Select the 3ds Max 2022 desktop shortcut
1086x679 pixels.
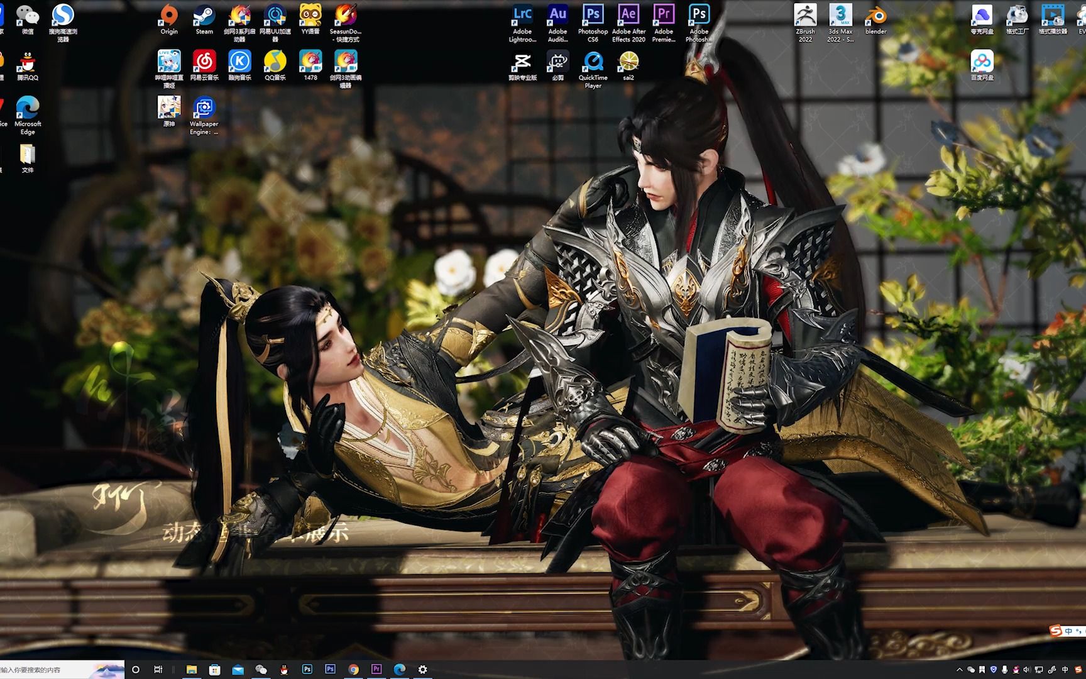tap(840, 23)
